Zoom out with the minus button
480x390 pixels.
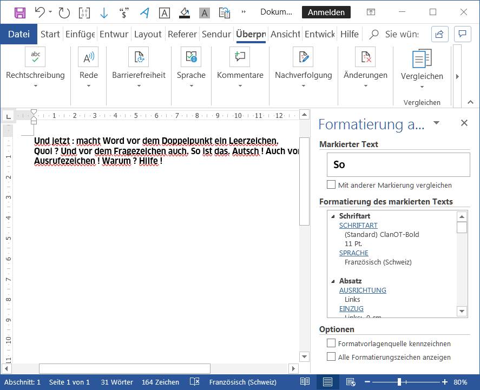(x=367, y=382)
